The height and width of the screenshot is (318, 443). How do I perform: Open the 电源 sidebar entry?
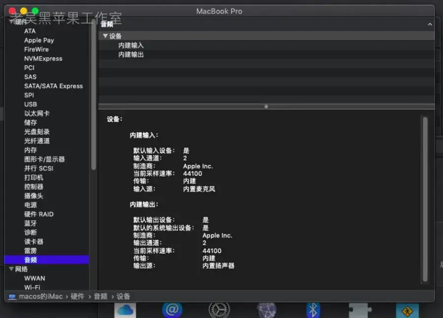click(31, 205)
